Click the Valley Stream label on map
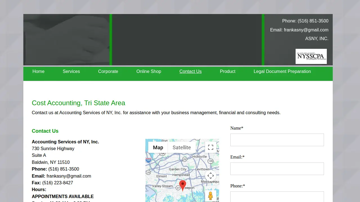360x202 pixels. click(162, 186)
